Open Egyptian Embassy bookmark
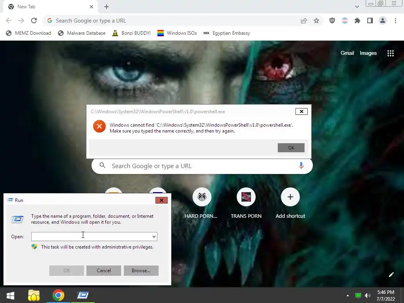 [x=226, y=33]
